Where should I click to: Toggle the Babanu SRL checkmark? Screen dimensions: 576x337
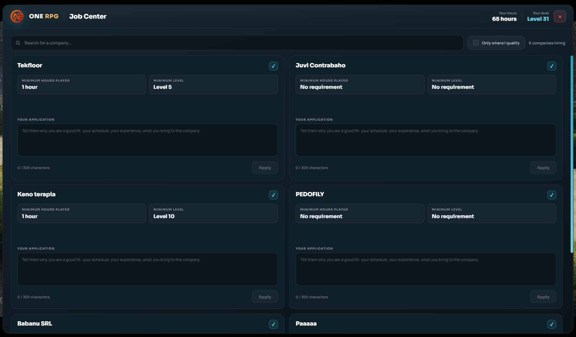[273, 324]
